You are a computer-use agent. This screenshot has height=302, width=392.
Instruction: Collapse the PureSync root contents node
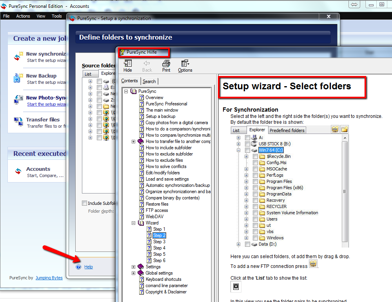pyautogui.click(x=126, y=91)
